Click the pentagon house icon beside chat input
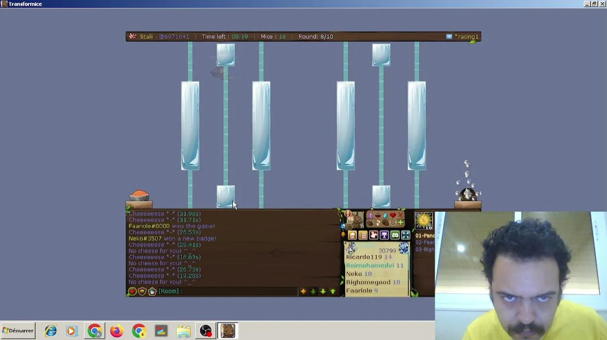The height and width of the screenshot is (340, 607). (152, 291)
